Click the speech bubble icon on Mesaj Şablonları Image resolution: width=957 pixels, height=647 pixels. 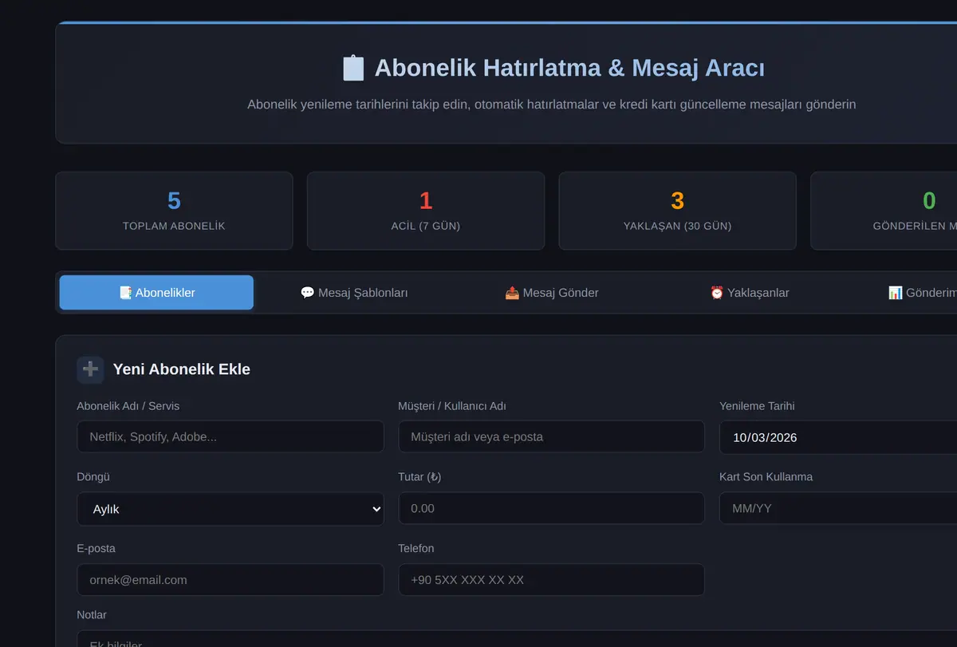pyautogui.click(x=307, y=293)
